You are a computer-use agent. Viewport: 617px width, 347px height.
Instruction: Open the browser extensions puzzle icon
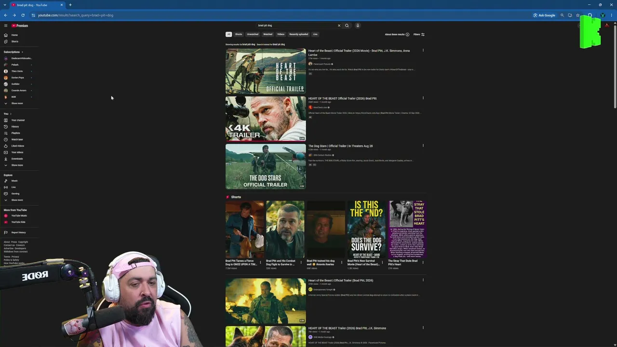[x=590, y=15]
